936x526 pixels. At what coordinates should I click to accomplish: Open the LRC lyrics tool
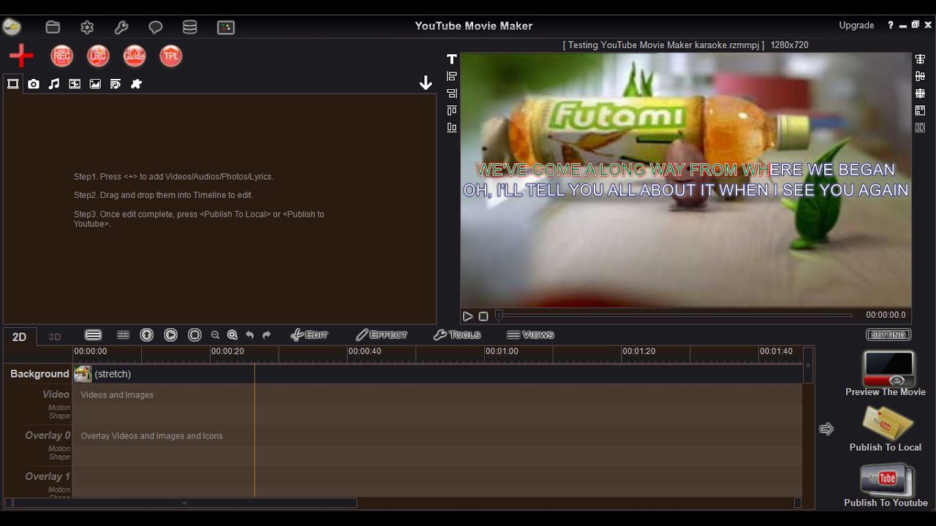coord(98,56)
